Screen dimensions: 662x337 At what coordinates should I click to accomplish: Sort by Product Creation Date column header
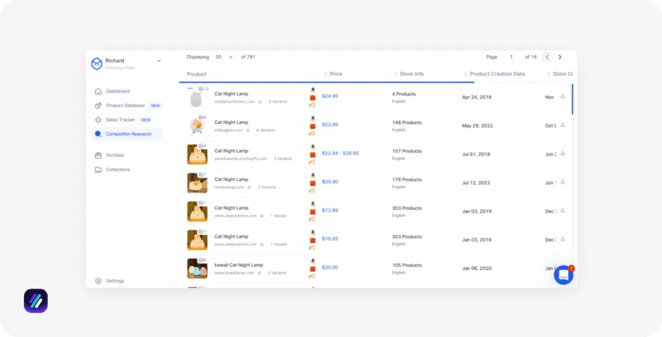pos(497,74)
